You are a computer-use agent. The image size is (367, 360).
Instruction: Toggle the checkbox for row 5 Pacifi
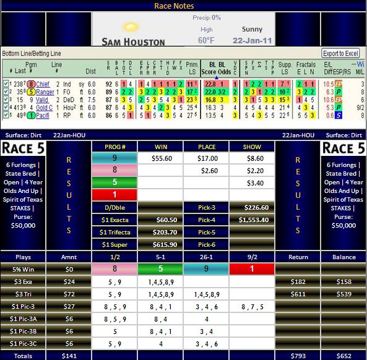6,115
